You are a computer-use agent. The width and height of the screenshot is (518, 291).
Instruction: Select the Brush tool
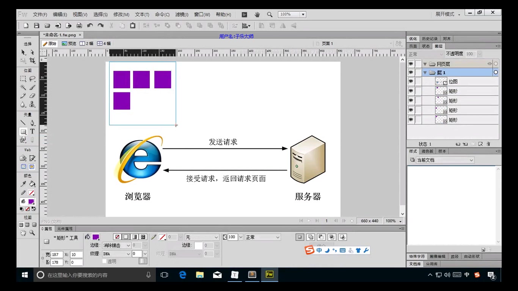[x=32, y=88]
